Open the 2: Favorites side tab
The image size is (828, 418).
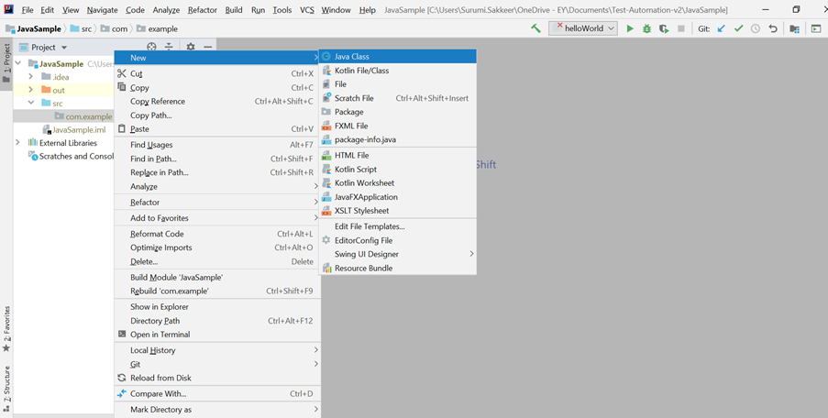click(6, 328)
